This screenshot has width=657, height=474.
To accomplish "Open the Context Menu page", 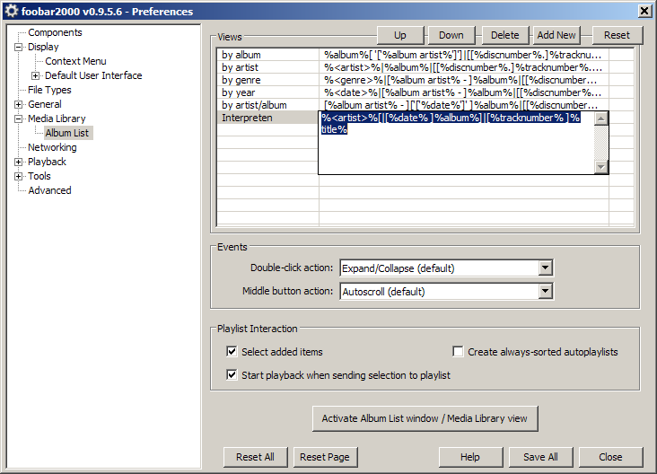I will (x=75, y=61).
